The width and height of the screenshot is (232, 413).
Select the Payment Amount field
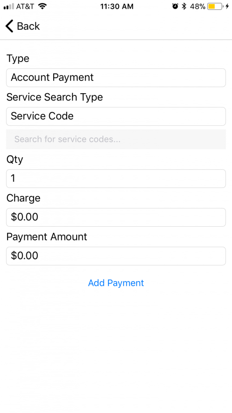(x=116, y=256)
